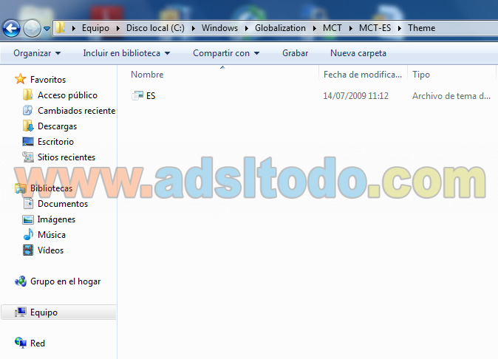
Task: Create a Nueva carpeta
Action: [x=358, y=53]
